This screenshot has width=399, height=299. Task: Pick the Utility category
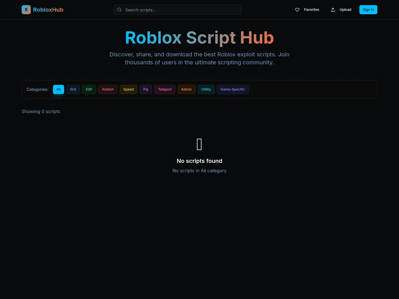point(206,89)
